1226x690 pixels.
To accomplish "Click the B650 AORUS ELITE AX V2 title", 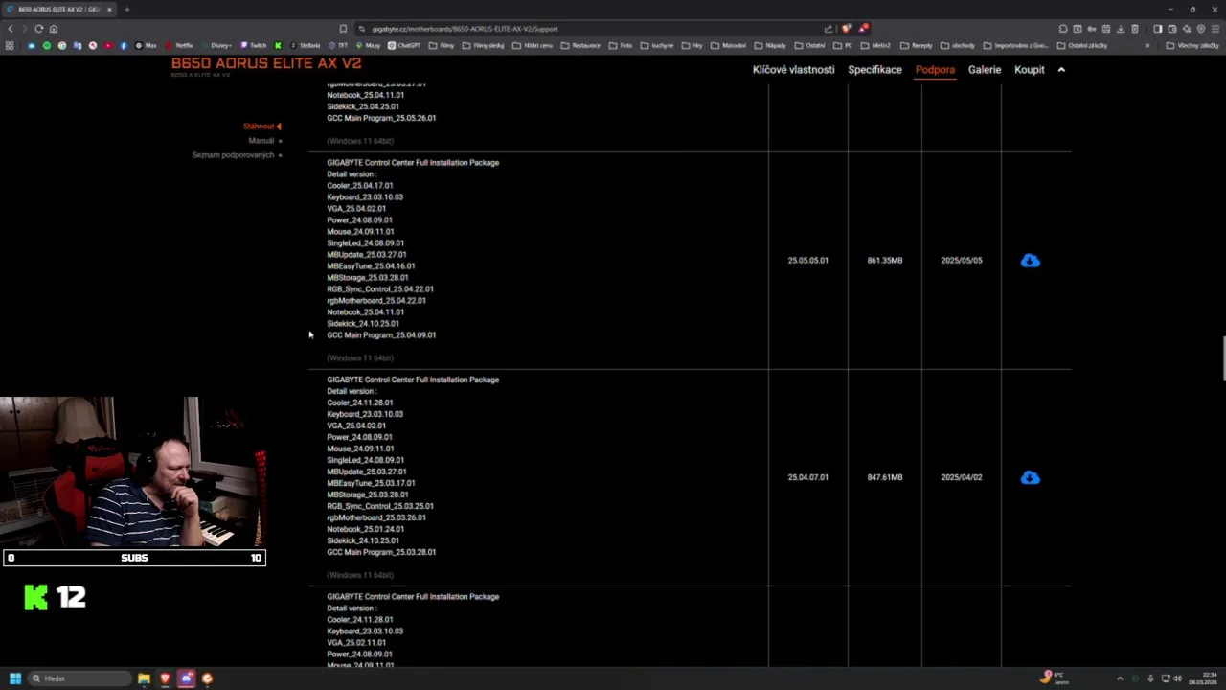I will tap(266, 63).
